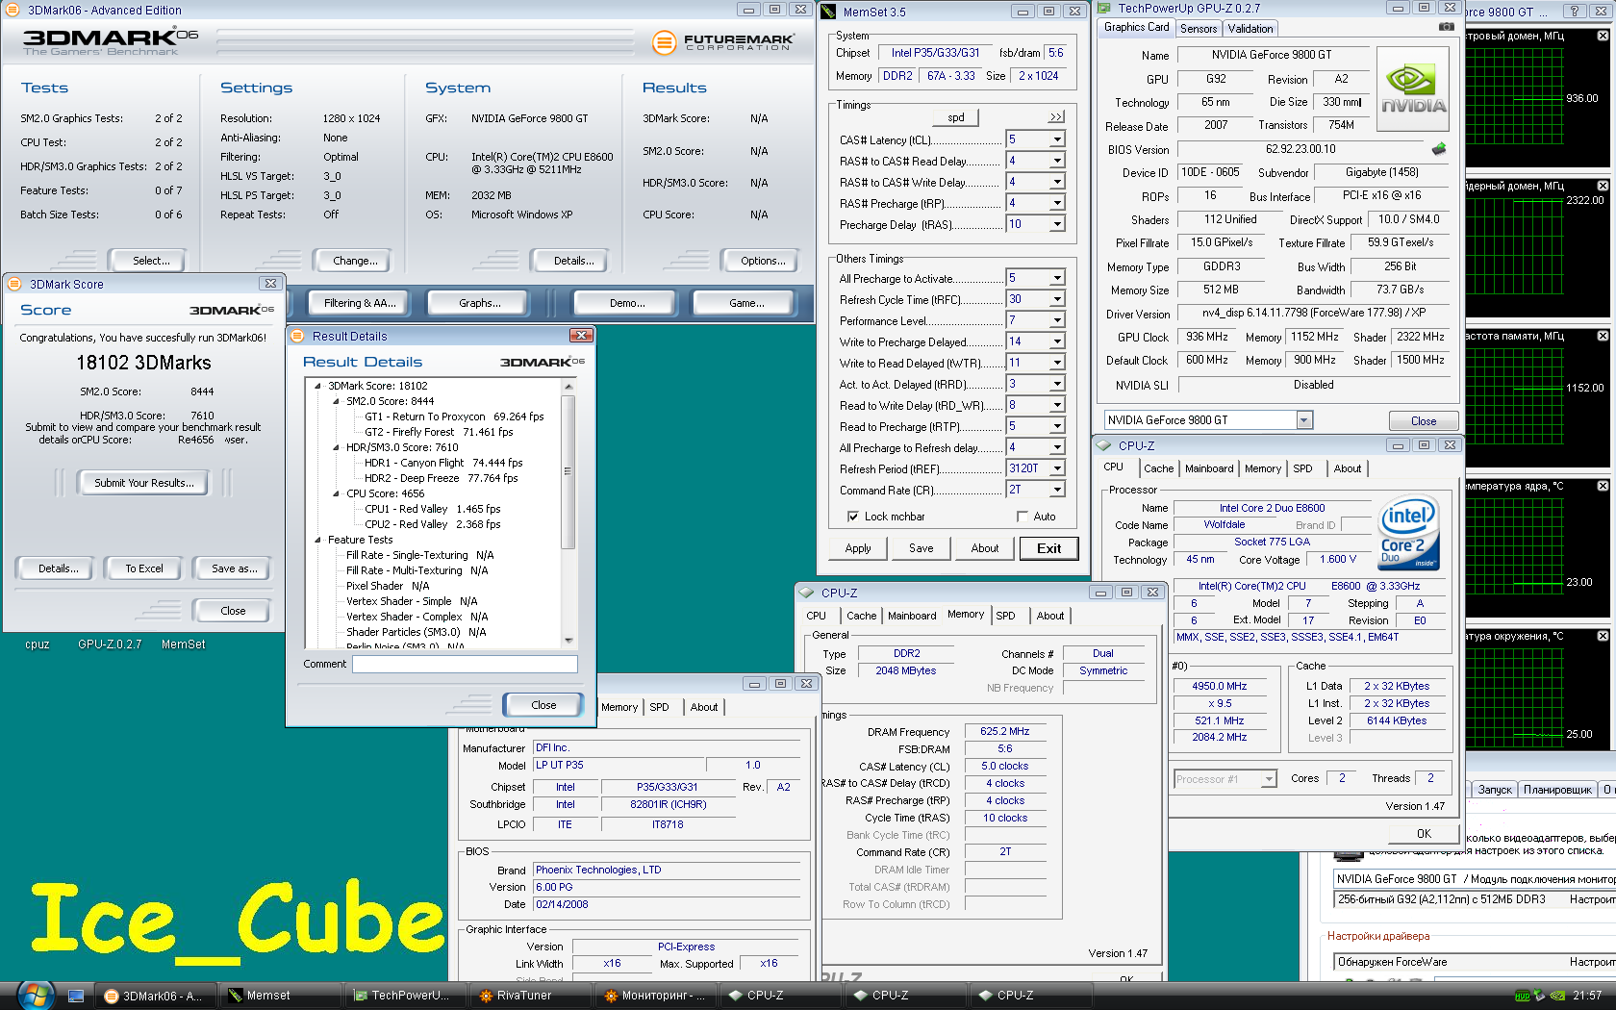Switch to Memset via the taskbar
Image resolution: width=1616 pixels, height=1010 pixels.
tap(282, 996)
